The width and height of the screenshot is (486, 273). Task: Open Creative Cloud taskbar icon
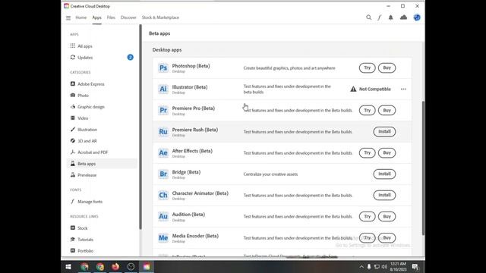click(x=147, y=266)
